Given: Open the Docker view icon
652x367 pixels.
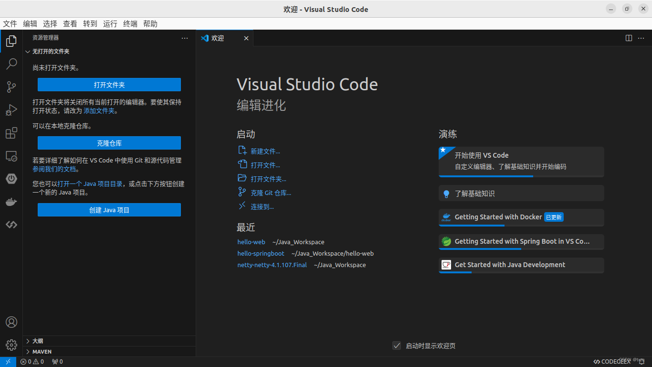Looking at the screenshot, I should (11, 202).
